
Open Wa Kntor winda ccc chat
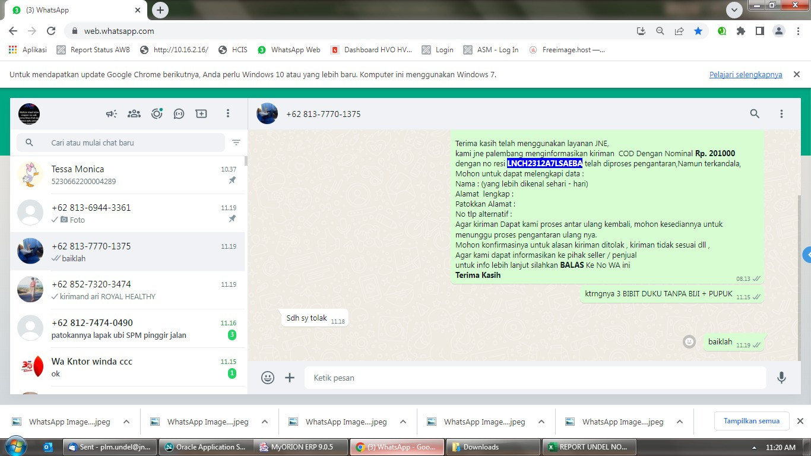click(128, 367)
